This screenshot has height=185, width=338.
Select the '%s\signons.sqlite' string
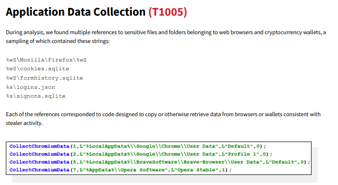36,96
